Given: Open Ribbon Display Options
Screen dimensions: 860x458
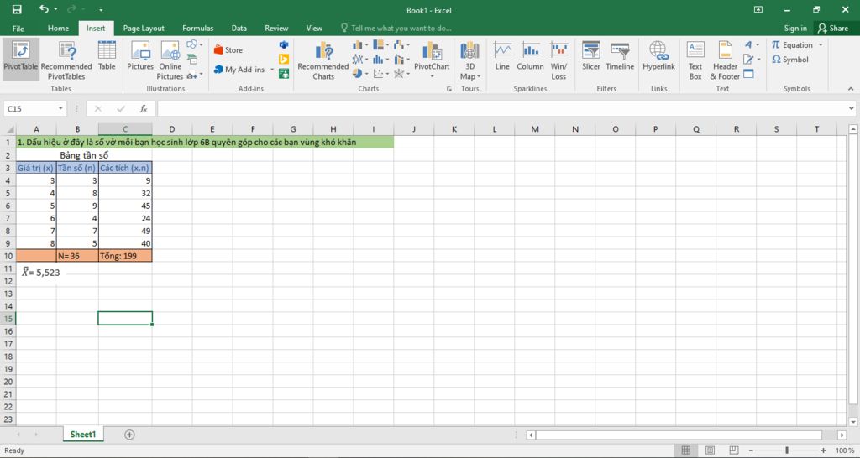Looking at the screenshot, I should pos(758,9).
